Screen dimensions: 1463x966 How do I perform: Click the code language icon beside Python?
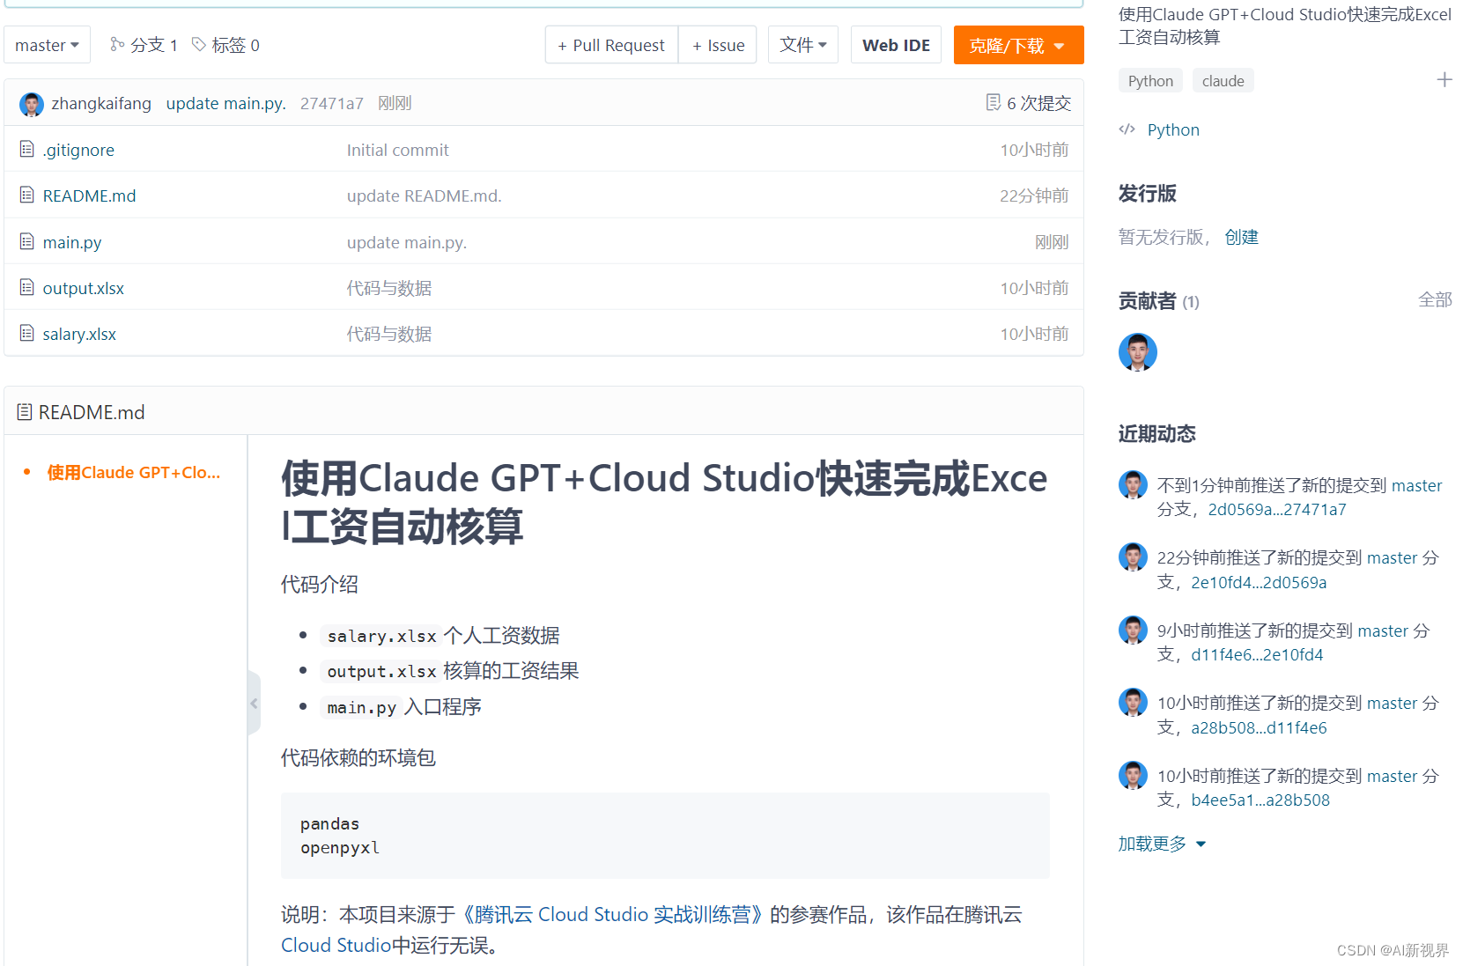pos(1127,129)
